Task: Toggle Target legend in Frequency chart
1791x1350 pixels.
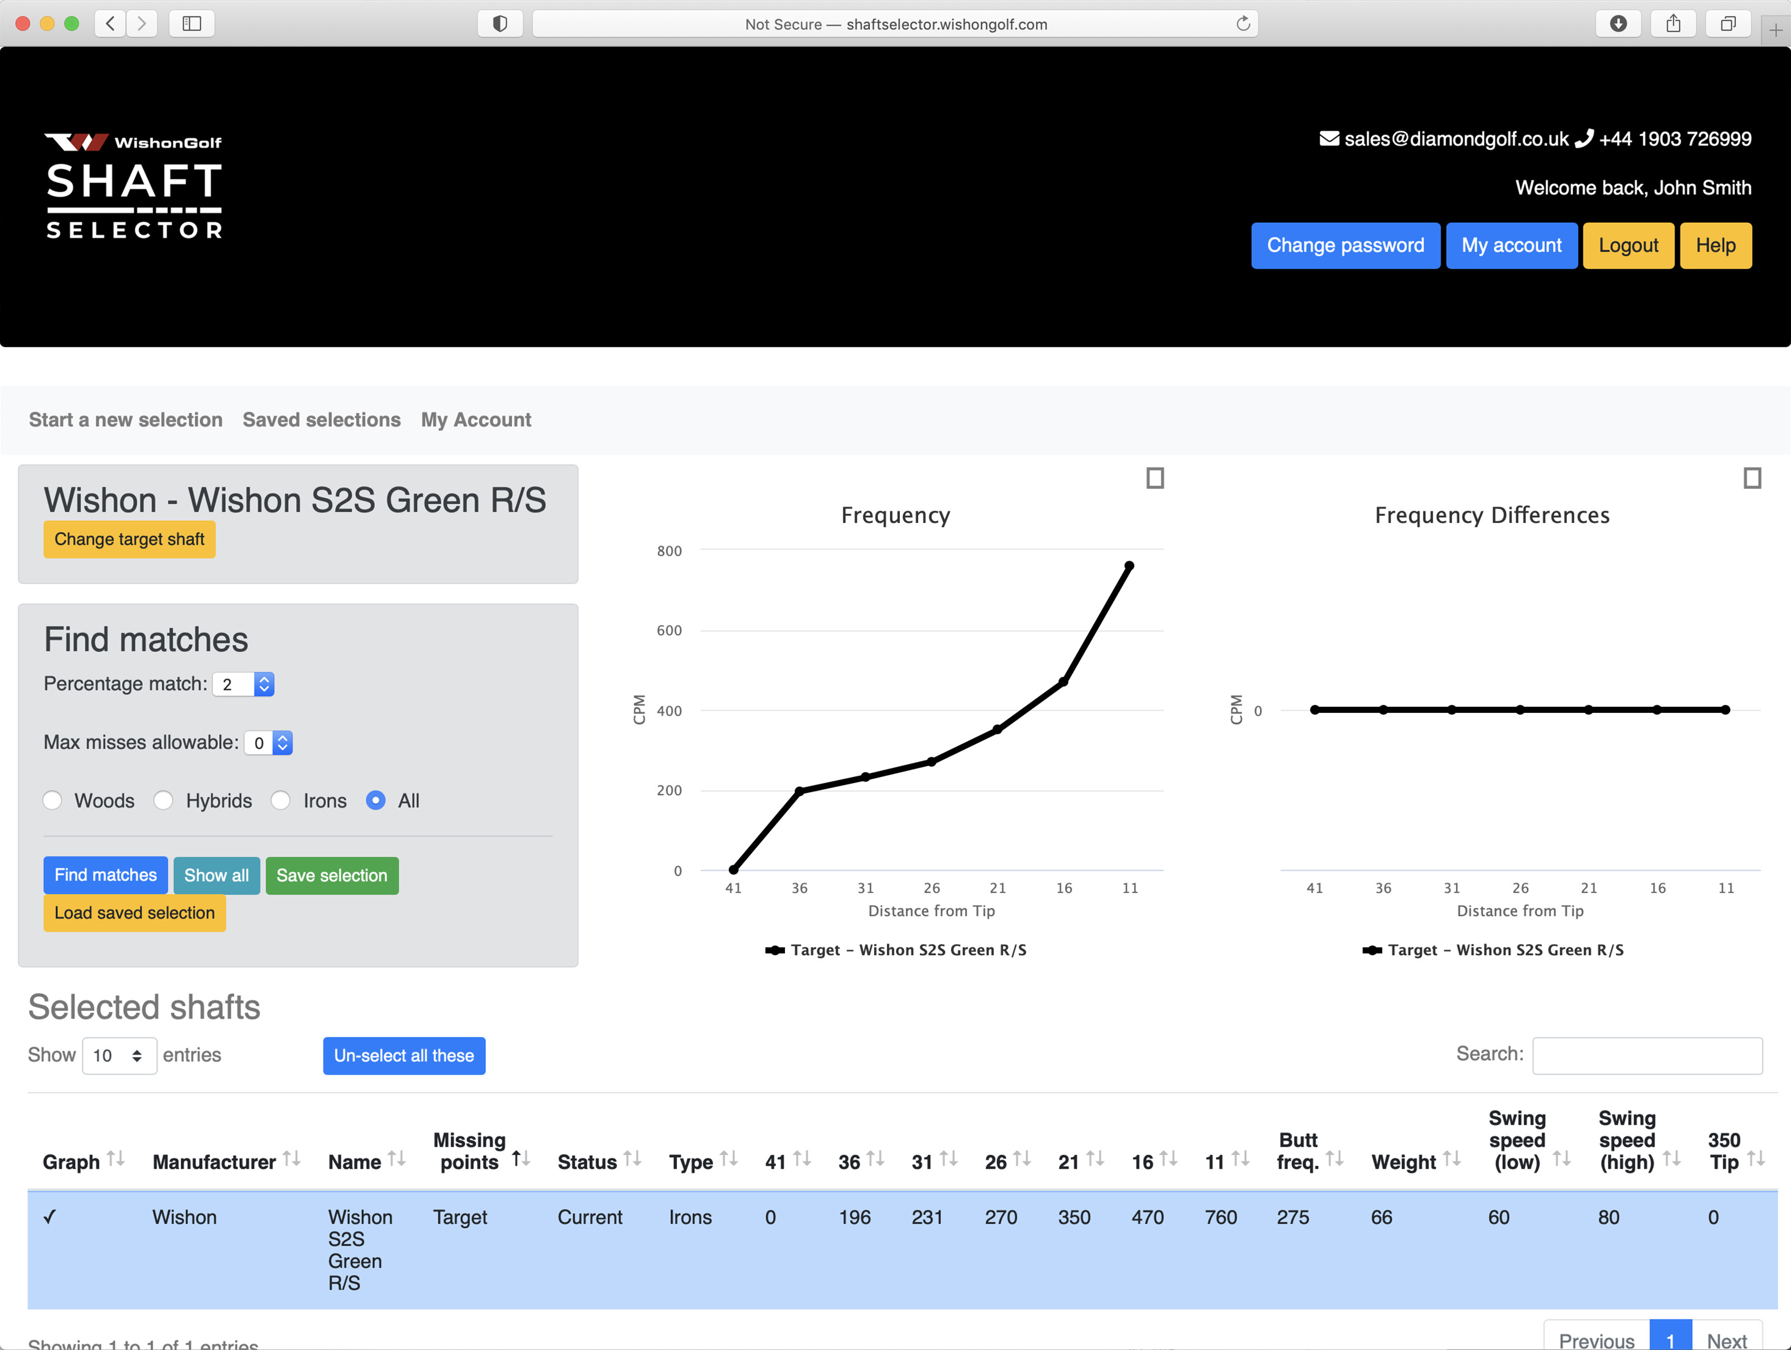Action: pos(895,950)
